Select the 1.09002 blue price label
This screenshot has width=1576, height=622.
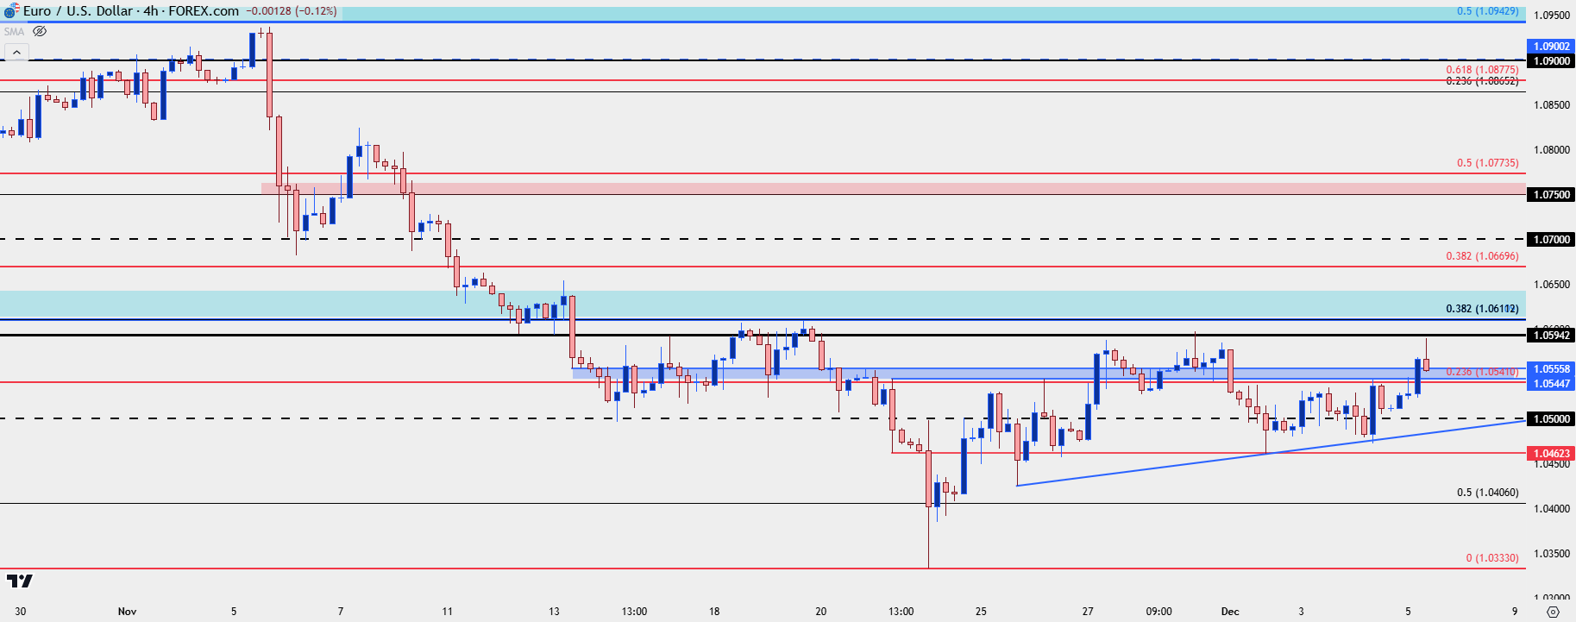[1551, 47]
